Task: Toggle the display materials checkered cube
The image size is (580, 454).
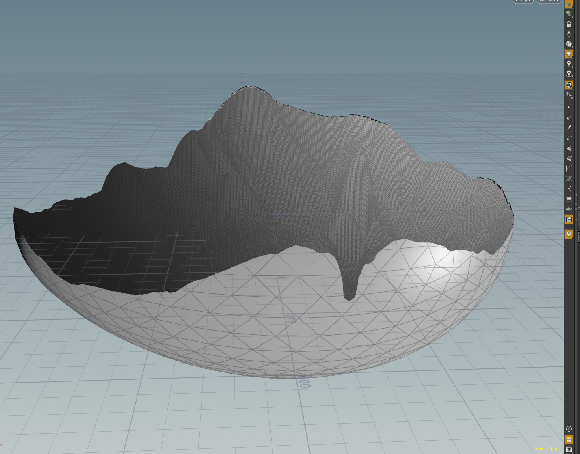Action: click(x=569, y=85)
